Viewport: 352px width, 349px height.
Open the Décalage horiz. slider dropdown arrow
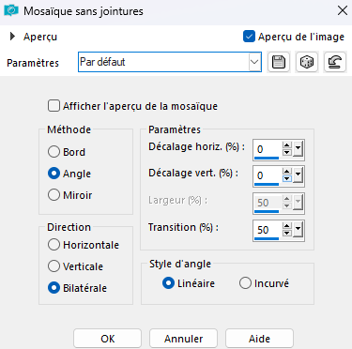(298, 149)
